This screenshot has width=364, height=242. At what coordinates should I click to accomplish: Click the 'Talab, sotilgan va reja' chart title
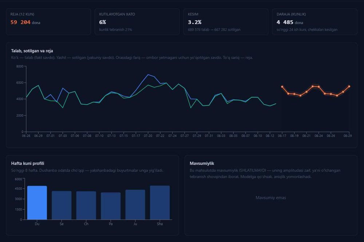32,51
